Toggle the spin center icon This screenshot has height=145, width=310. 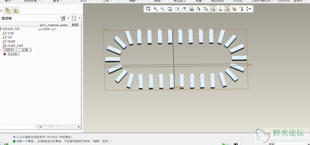[248, 9]
